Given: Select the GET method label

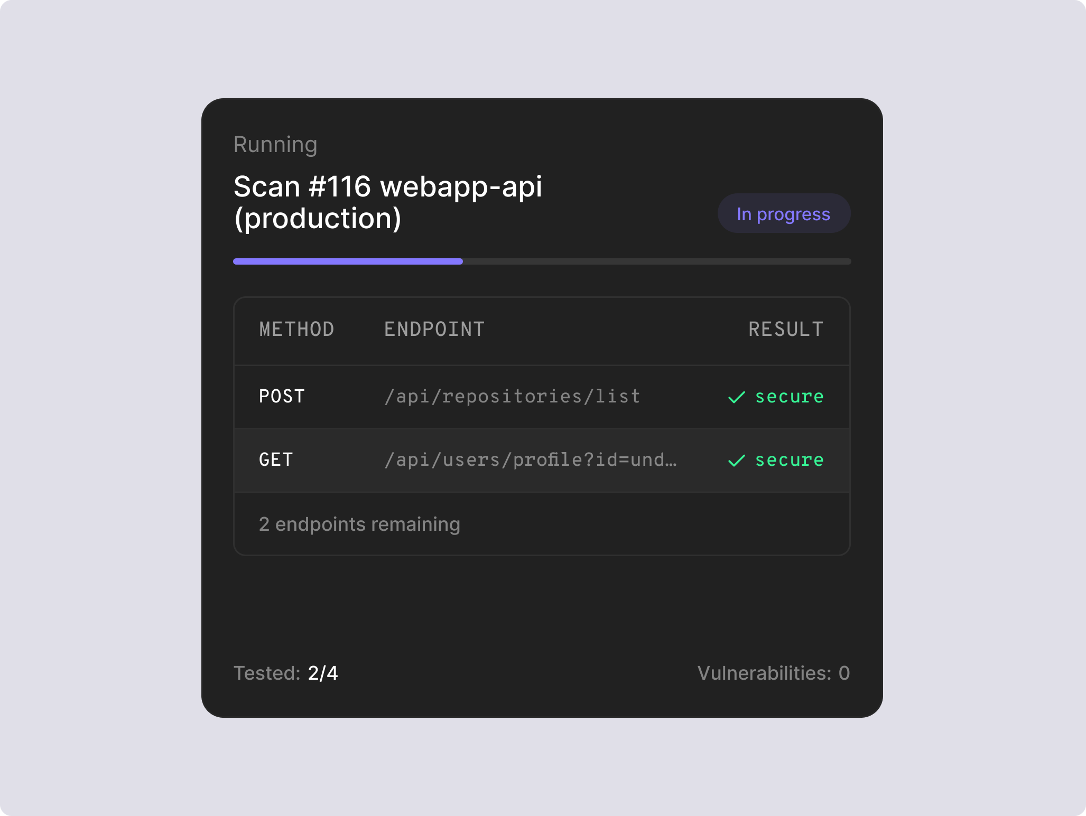Looking at the screenshot, I should [275, 459].
